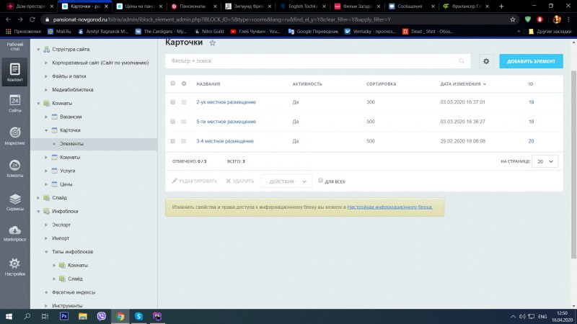Enable the Для всех checkbox
Screen dimensions: 577x324
pyautogui.click(x=320, y=181)
